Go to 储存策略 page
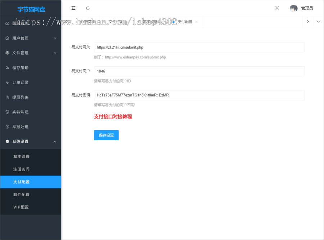This screenshot has height=240, width=324. point(31,68)
